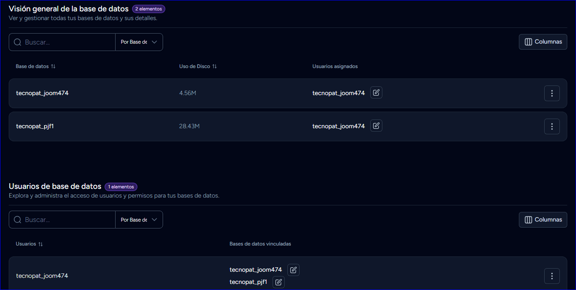This screenshot has width=576, height=290.
Task: Open three-dot menu for tecnopat_pjf1 database row
Action: coord(552,126)
